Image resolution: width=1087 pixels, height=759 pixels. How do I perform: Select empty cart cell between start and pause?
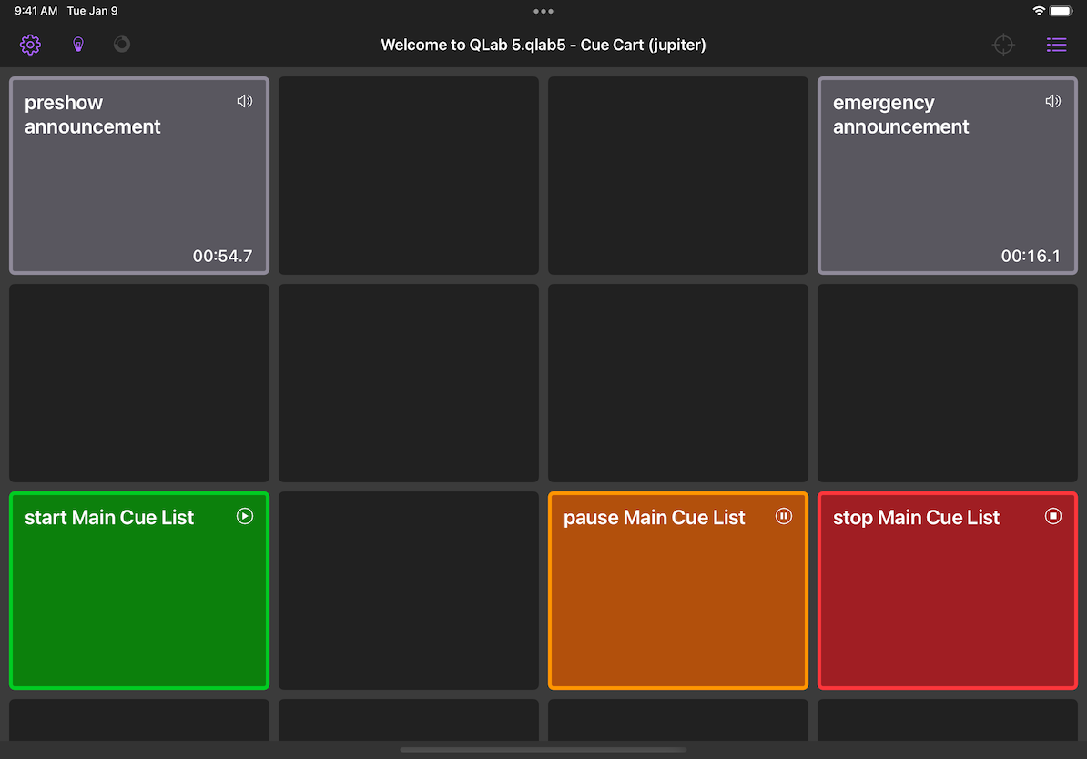pyautogui.click(x=409, y=591)
